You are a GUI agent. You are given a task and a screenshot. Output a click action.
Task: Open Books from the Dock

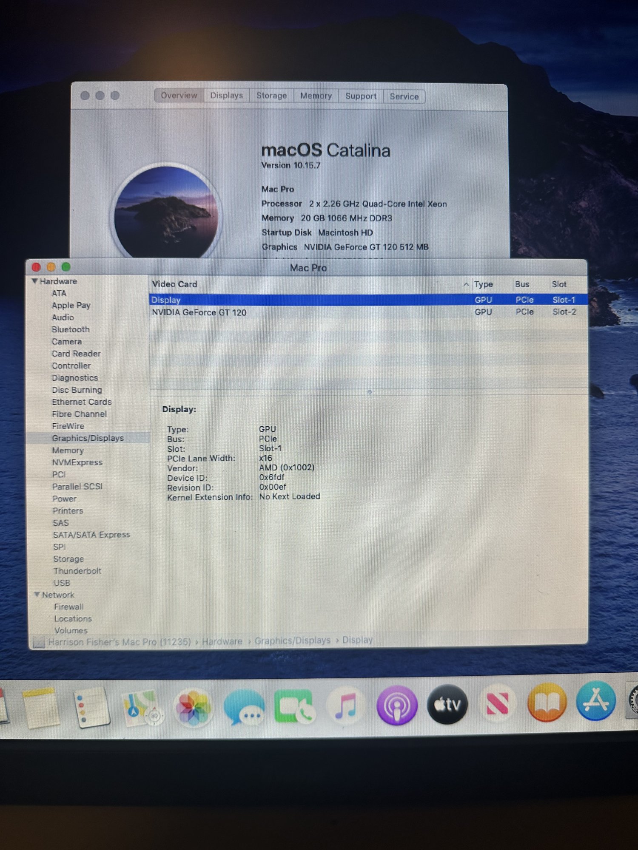(547, 702)
